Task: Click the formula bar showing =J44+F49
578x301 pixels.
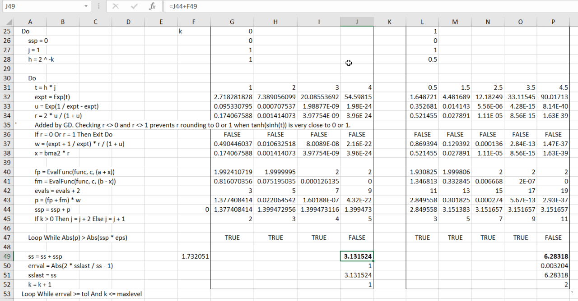Action: pos(370,6)
